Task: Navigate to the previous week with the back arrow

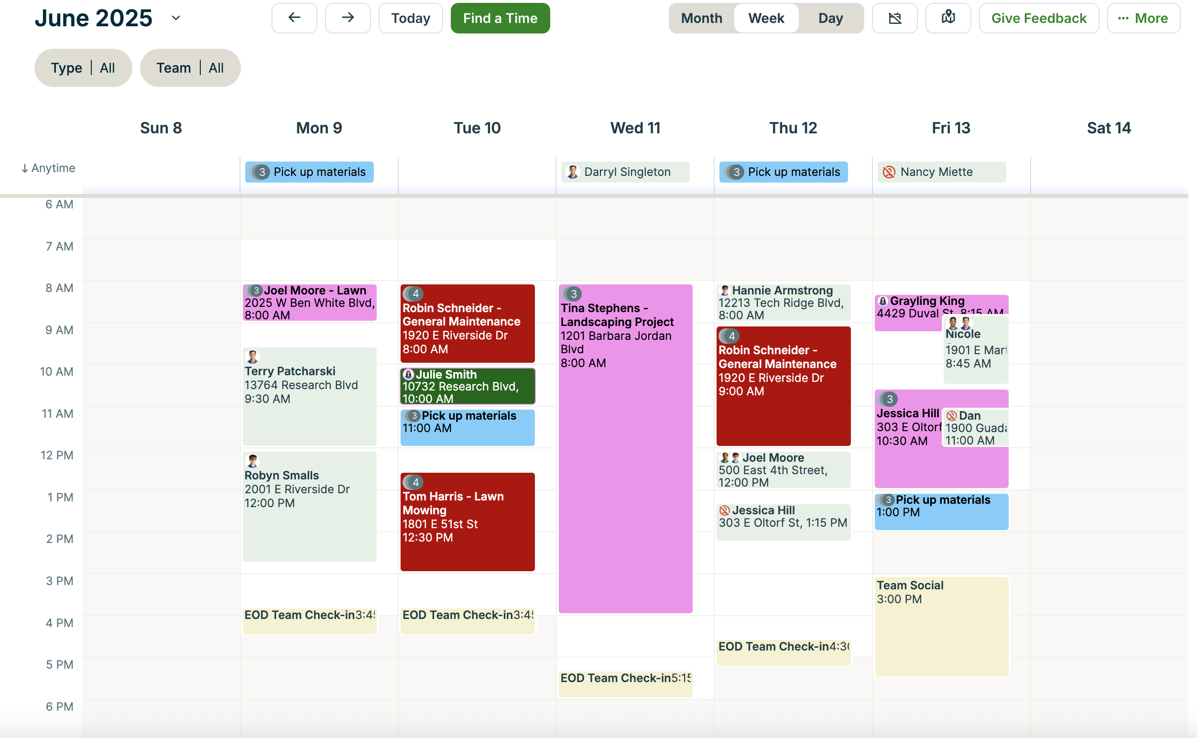Action: [x=294, y=18]
